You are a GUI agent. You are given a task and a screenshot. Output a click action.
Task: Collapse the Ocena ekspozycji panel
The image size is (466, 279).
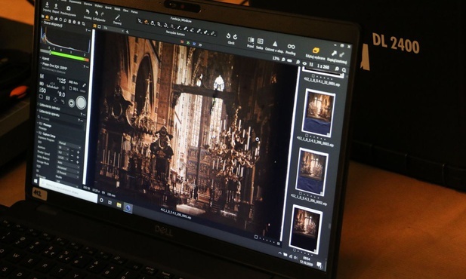[x=42, y=23]
